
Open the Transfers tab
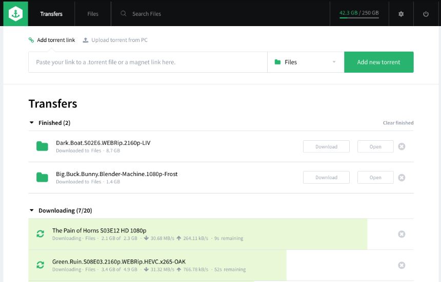[x=51, y=14]
